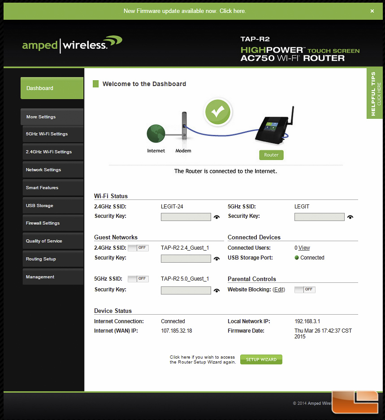The image size is (385, 420).
Task: Open Management menu item
Action: 53,277
